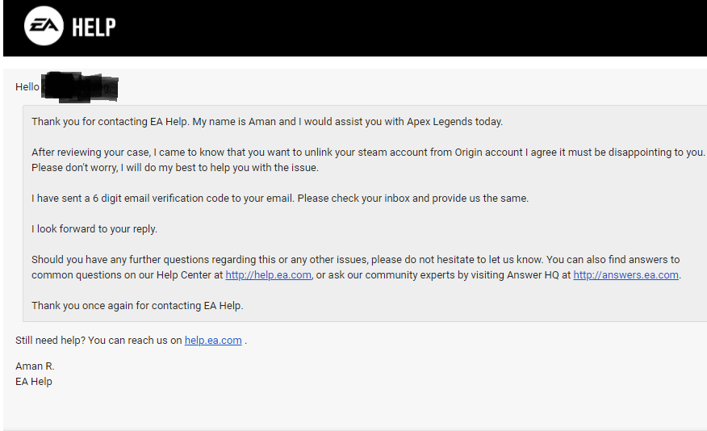Click "Thank you once again" closing line
The width and height of the screenshot is (707, 431).
137,306
